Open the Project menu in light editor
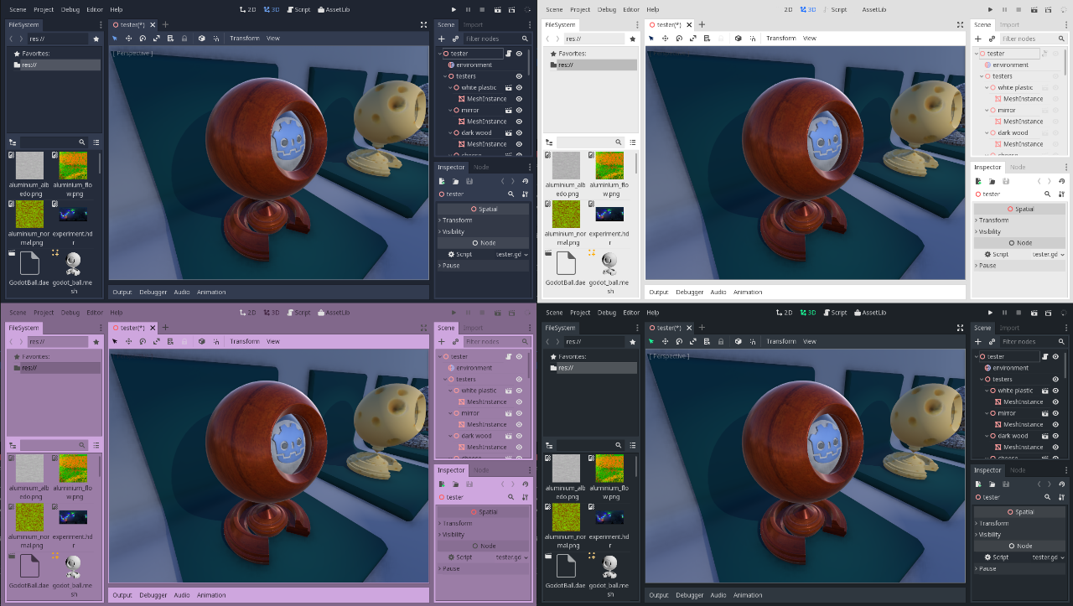The image size is (1073, 606). (580, 9)
